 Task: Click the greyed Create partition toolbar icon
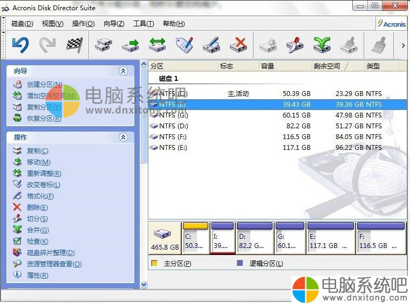pyautogui.click(x=268, y=45)
